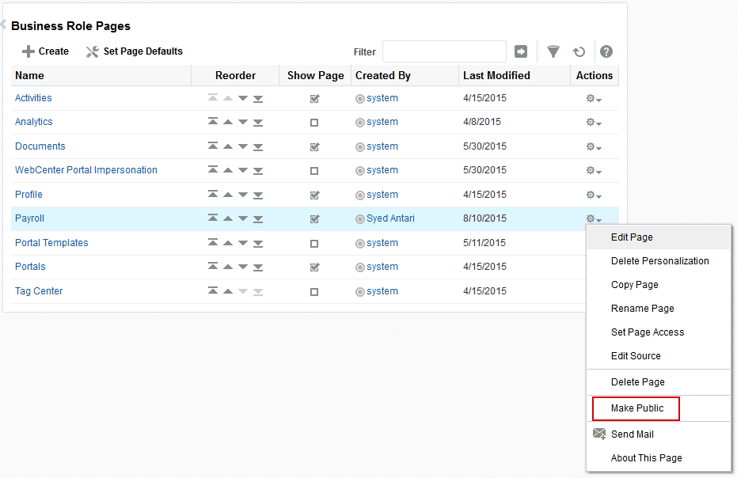
Task: Open the Portal Templates page link
Action: 51,243
